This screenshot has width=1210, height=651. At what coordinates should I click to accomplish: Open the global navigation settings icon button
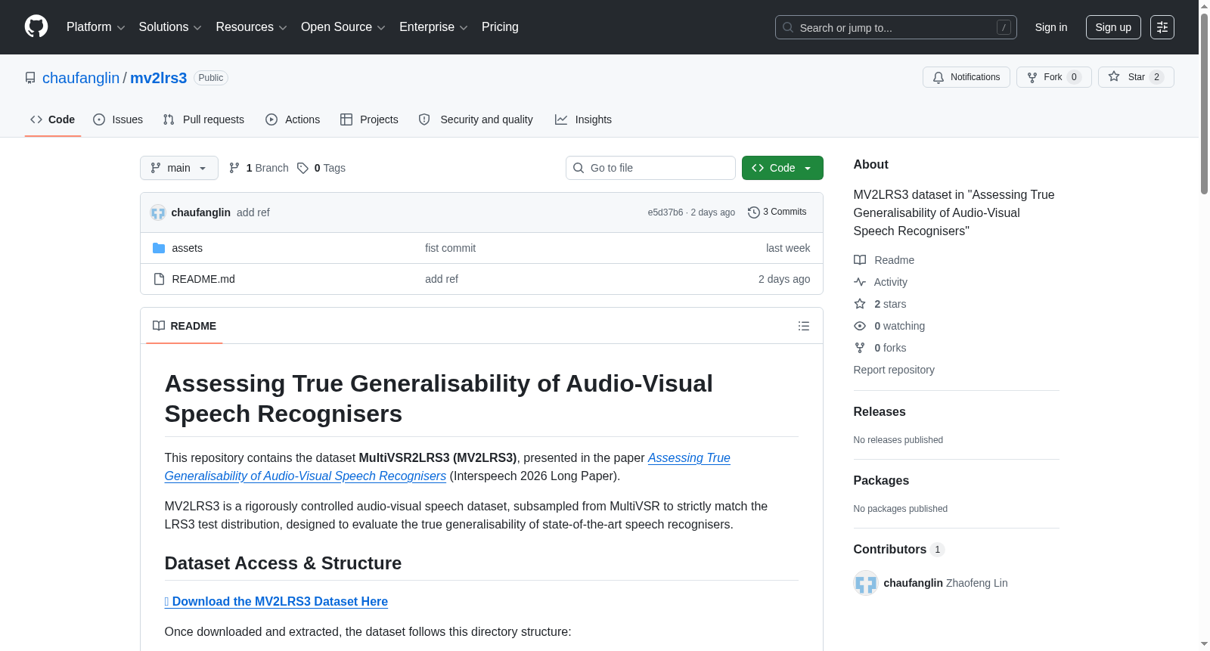pyautogui.click(x=1162, y=27)
